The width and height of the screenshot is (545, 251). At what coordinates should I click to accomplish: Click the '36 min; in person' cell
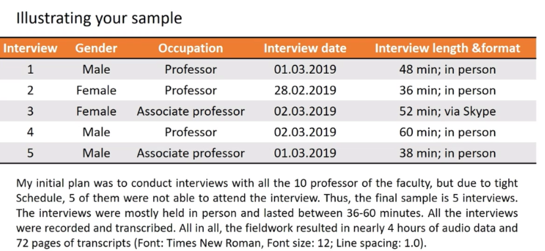click(447, 91)
